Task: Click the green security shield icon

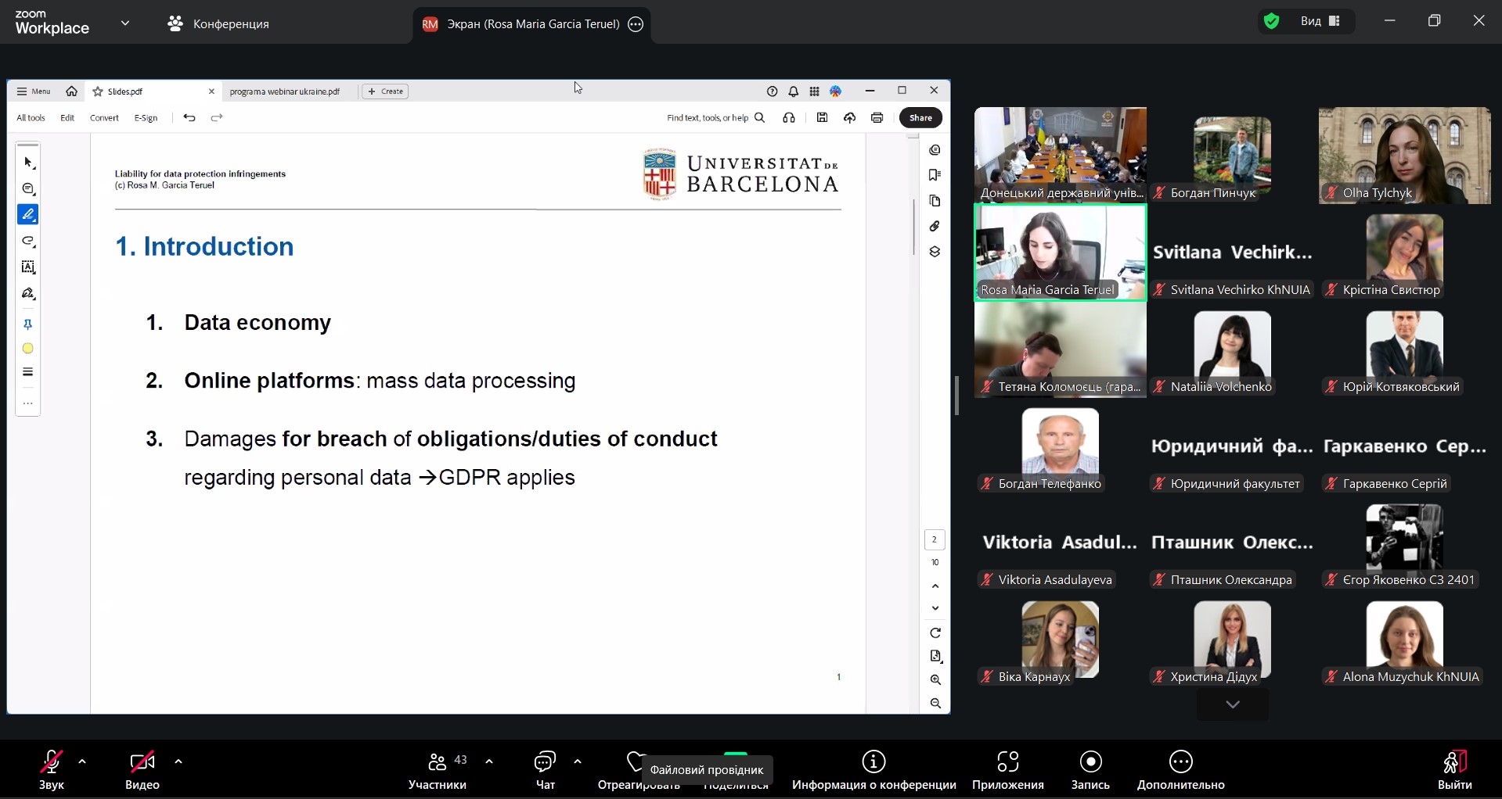Action: coord(1272,22)
